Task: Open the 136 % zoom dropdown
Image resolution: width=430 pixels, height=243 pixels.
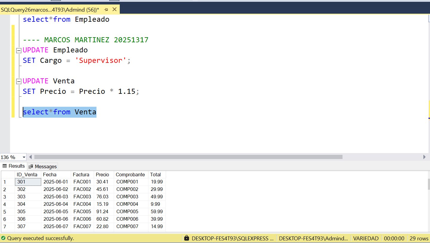Action: pos(24,157)
